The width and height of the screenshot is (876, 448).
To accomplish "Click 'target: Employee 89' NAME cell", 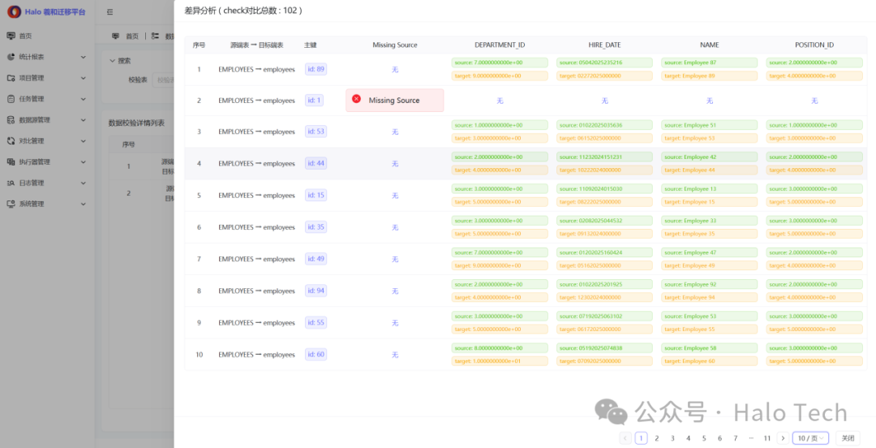I will (x=710, y=76).
